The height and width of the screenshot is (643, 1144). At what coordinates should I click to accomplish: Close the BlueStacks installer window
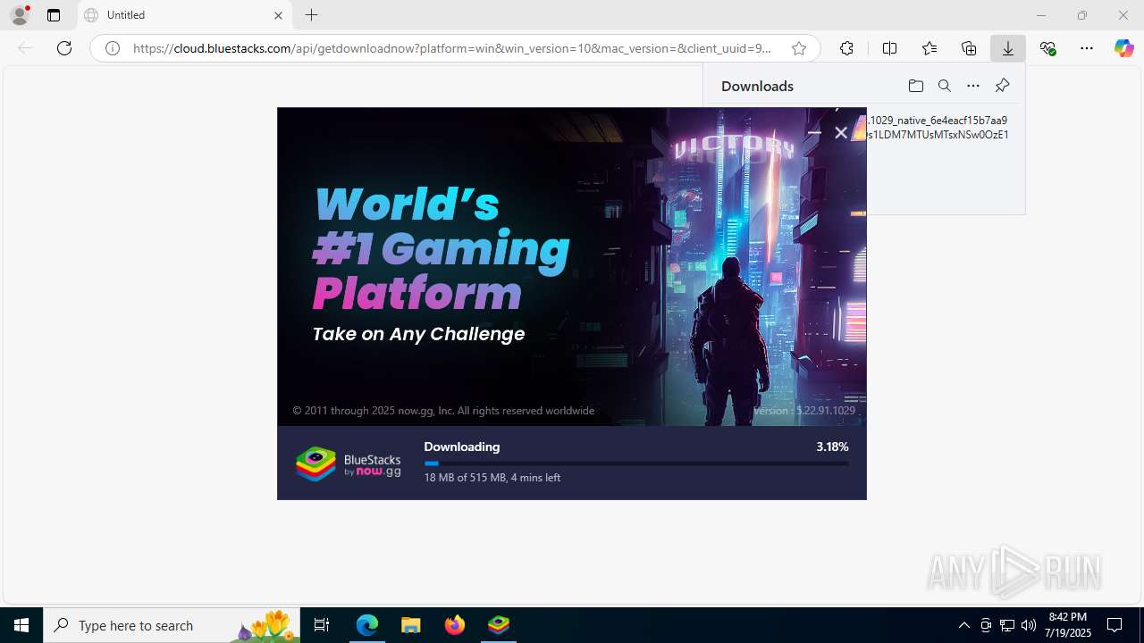(x=841, y=132)
